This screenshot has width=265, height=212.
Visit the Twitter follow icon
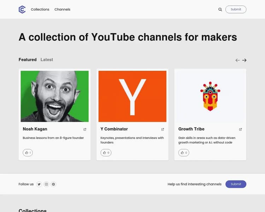click(39, 184)
